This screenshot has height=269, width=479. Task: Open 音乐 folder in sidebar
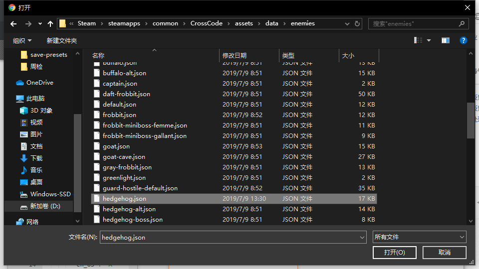click(31, 170)
